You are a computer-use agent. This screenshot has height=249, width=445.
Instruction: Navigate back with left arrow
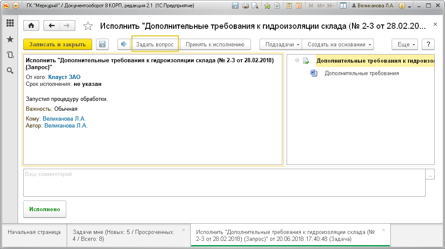click(51, 26)
